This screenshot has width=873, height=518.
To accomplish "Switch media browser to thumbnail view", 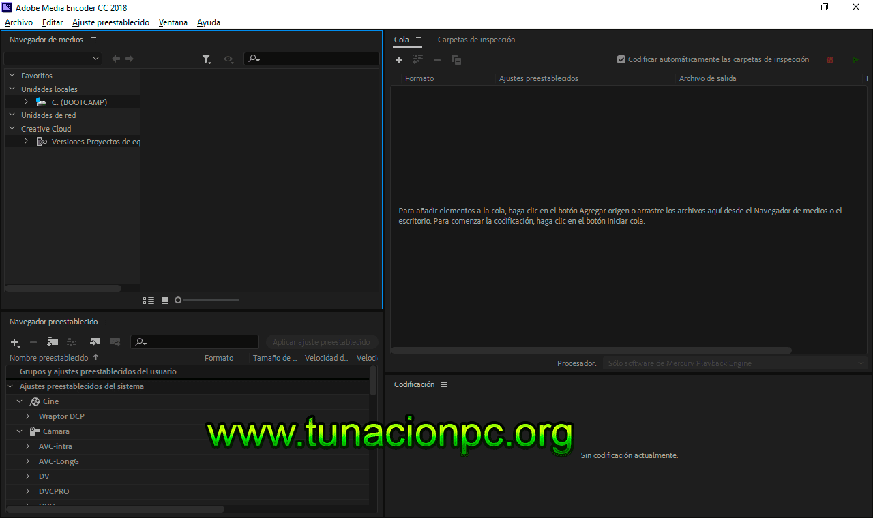I will (x=165, y=300).
